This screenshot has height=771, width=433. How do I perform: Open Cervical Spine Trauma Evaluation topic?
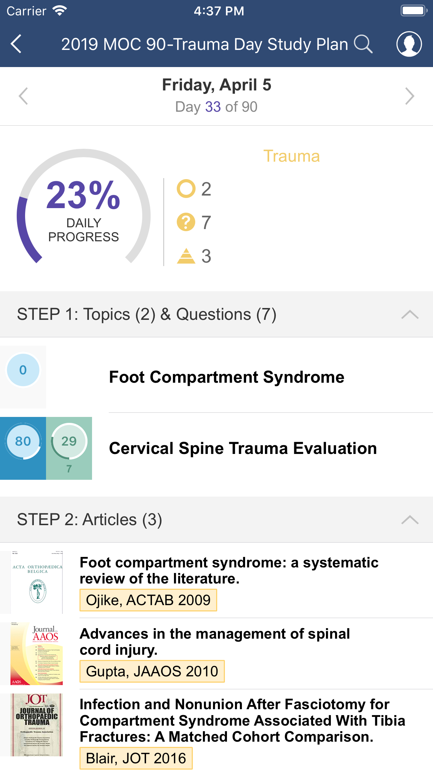coord(243,448)
